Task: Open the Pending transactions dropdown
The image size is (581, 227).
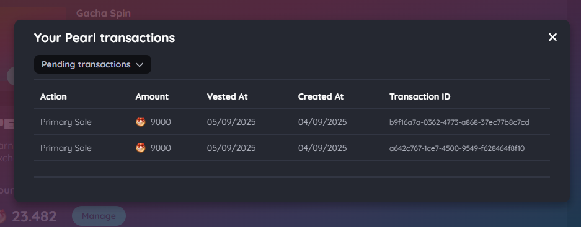Action: (92, 64)
